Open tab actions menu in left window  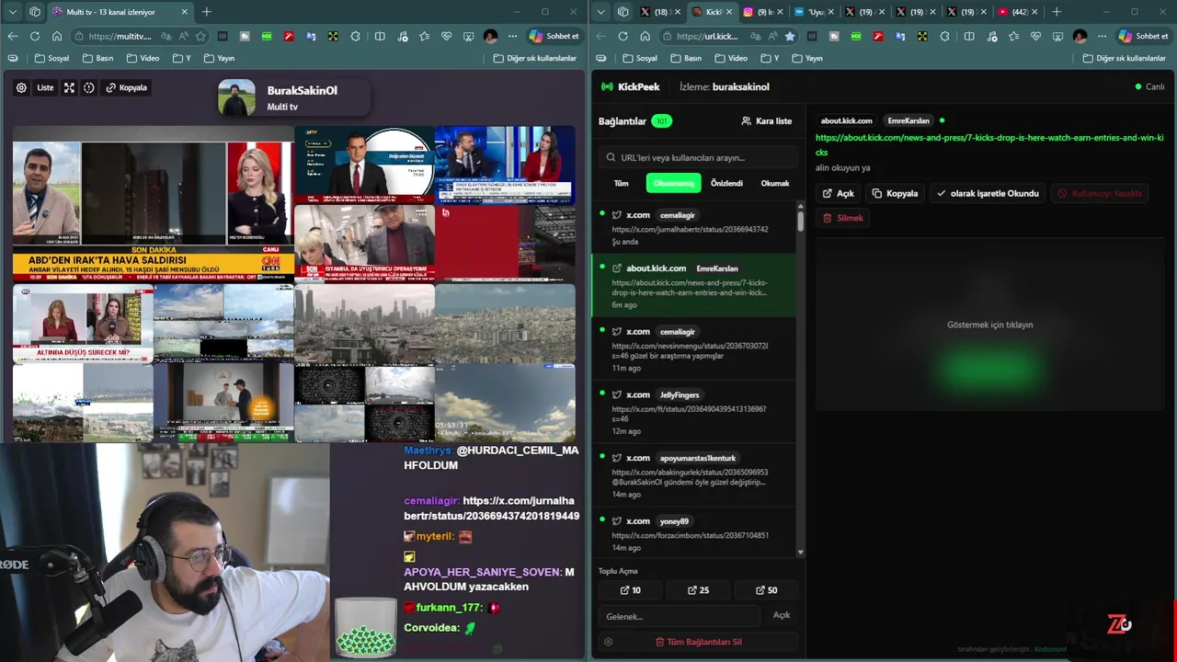point(13,12)
